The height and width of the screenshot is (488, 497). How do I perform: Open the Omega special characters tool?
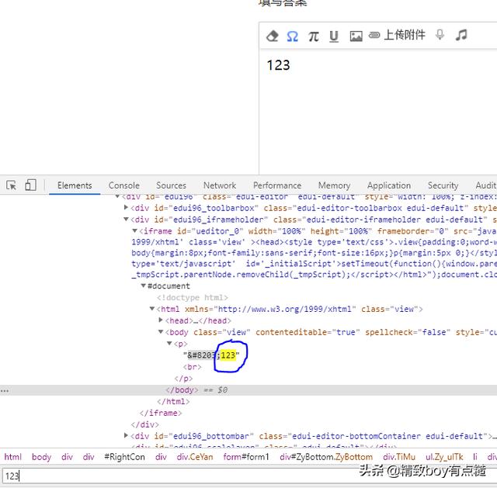(292, 36)
